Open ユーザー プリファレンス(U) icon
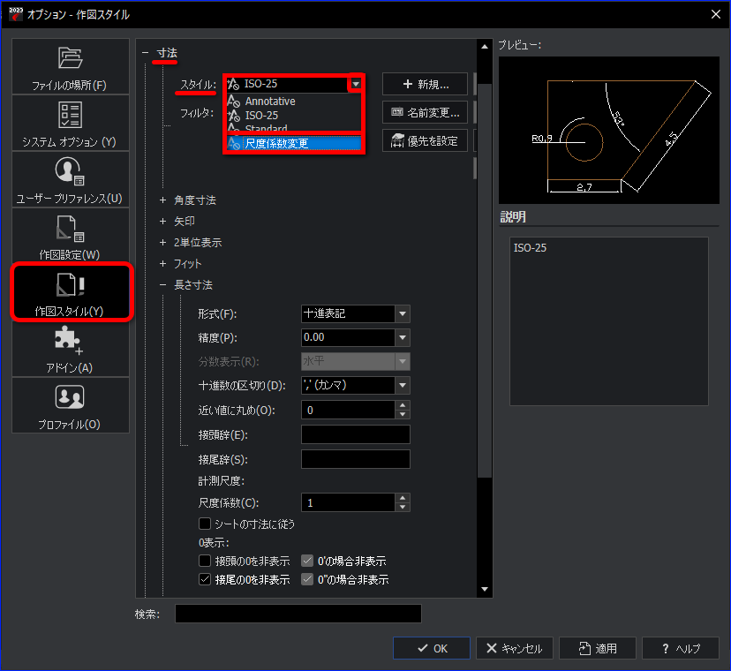 pos(71,171)
